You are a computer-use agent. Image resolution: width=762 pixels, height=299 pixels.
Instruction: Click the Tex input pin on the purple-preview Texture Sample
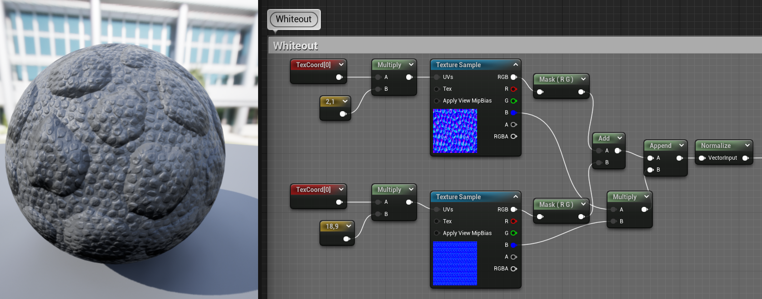pyautogui.click(x=437, y=89)
